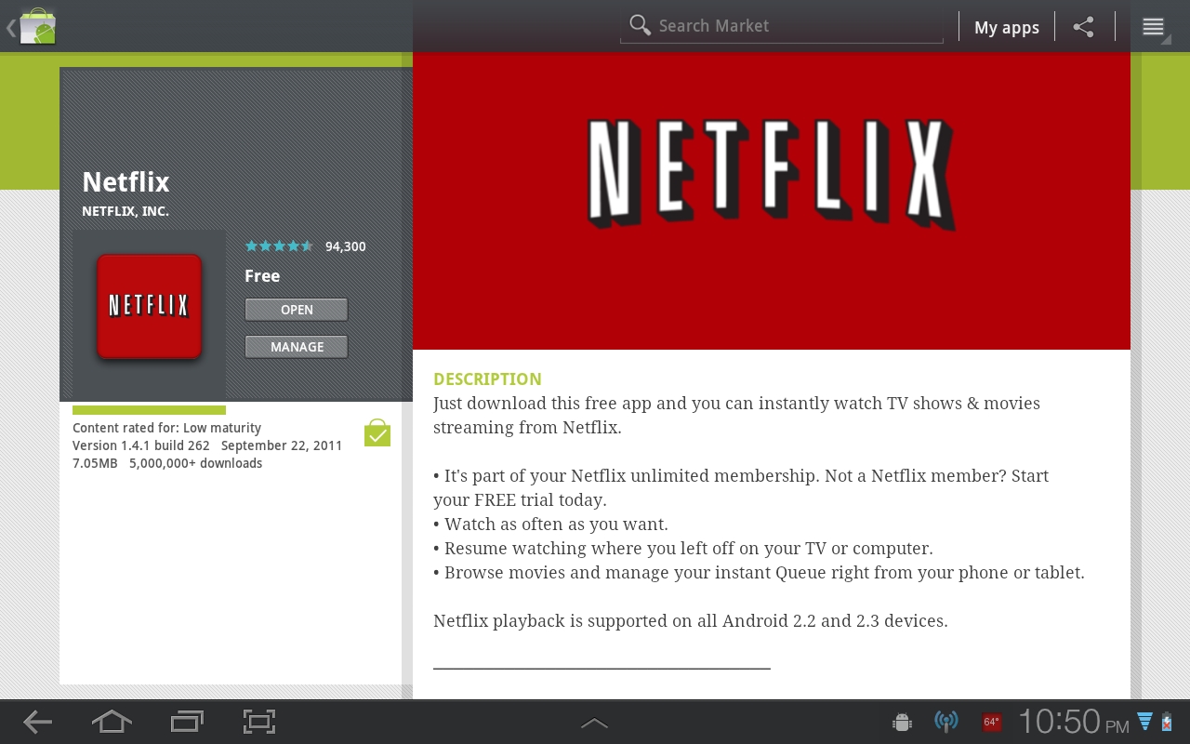Click the Android 2.2 and 2.3 devices line

[691, 621]
